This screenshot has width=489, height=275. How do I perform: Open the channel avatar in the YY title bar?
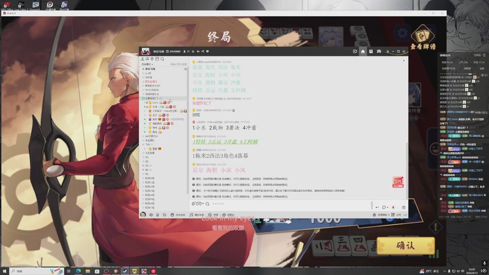(x=145, y=51)
